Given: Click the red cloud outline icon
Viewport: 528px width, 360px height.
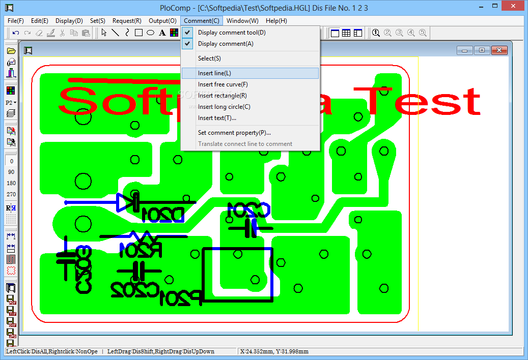Looking at the screenshot, I should point(11,271).
